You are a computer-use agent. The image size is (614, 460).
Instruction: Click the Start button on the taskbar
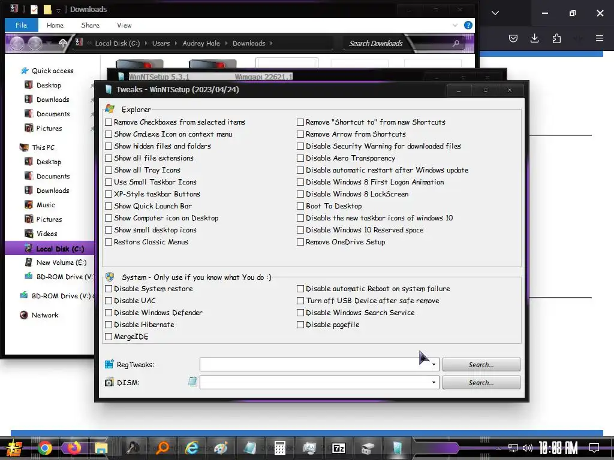(x=14, y=449)
